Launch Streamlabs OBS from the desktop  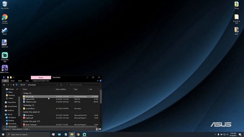(x=5, y=57)
